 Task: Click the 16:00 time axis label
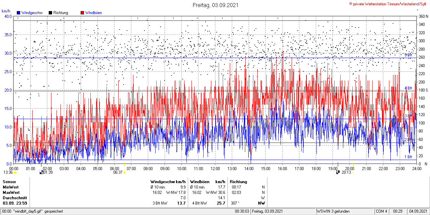click(282, 168)
